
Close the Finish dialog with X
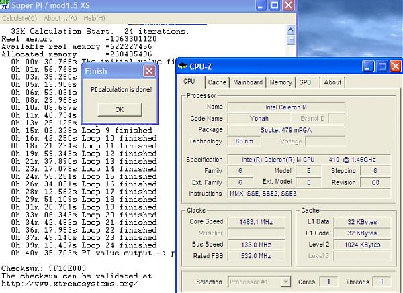149,71
